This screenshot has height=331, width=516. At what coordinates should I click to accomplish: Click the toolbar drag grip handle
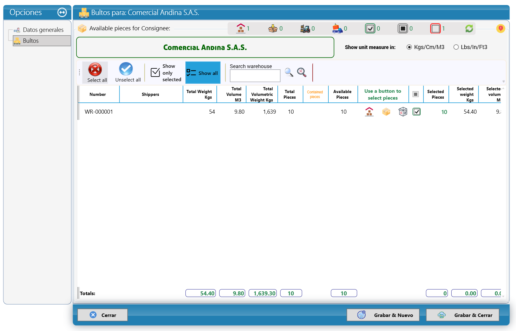(79, 72)
